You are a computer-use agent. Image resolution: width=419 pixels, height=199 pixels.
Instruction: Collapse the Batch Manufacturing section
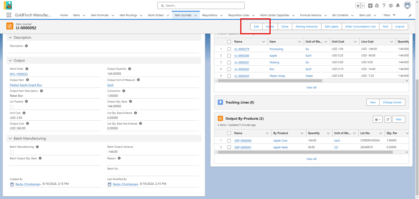pos(10,138)
